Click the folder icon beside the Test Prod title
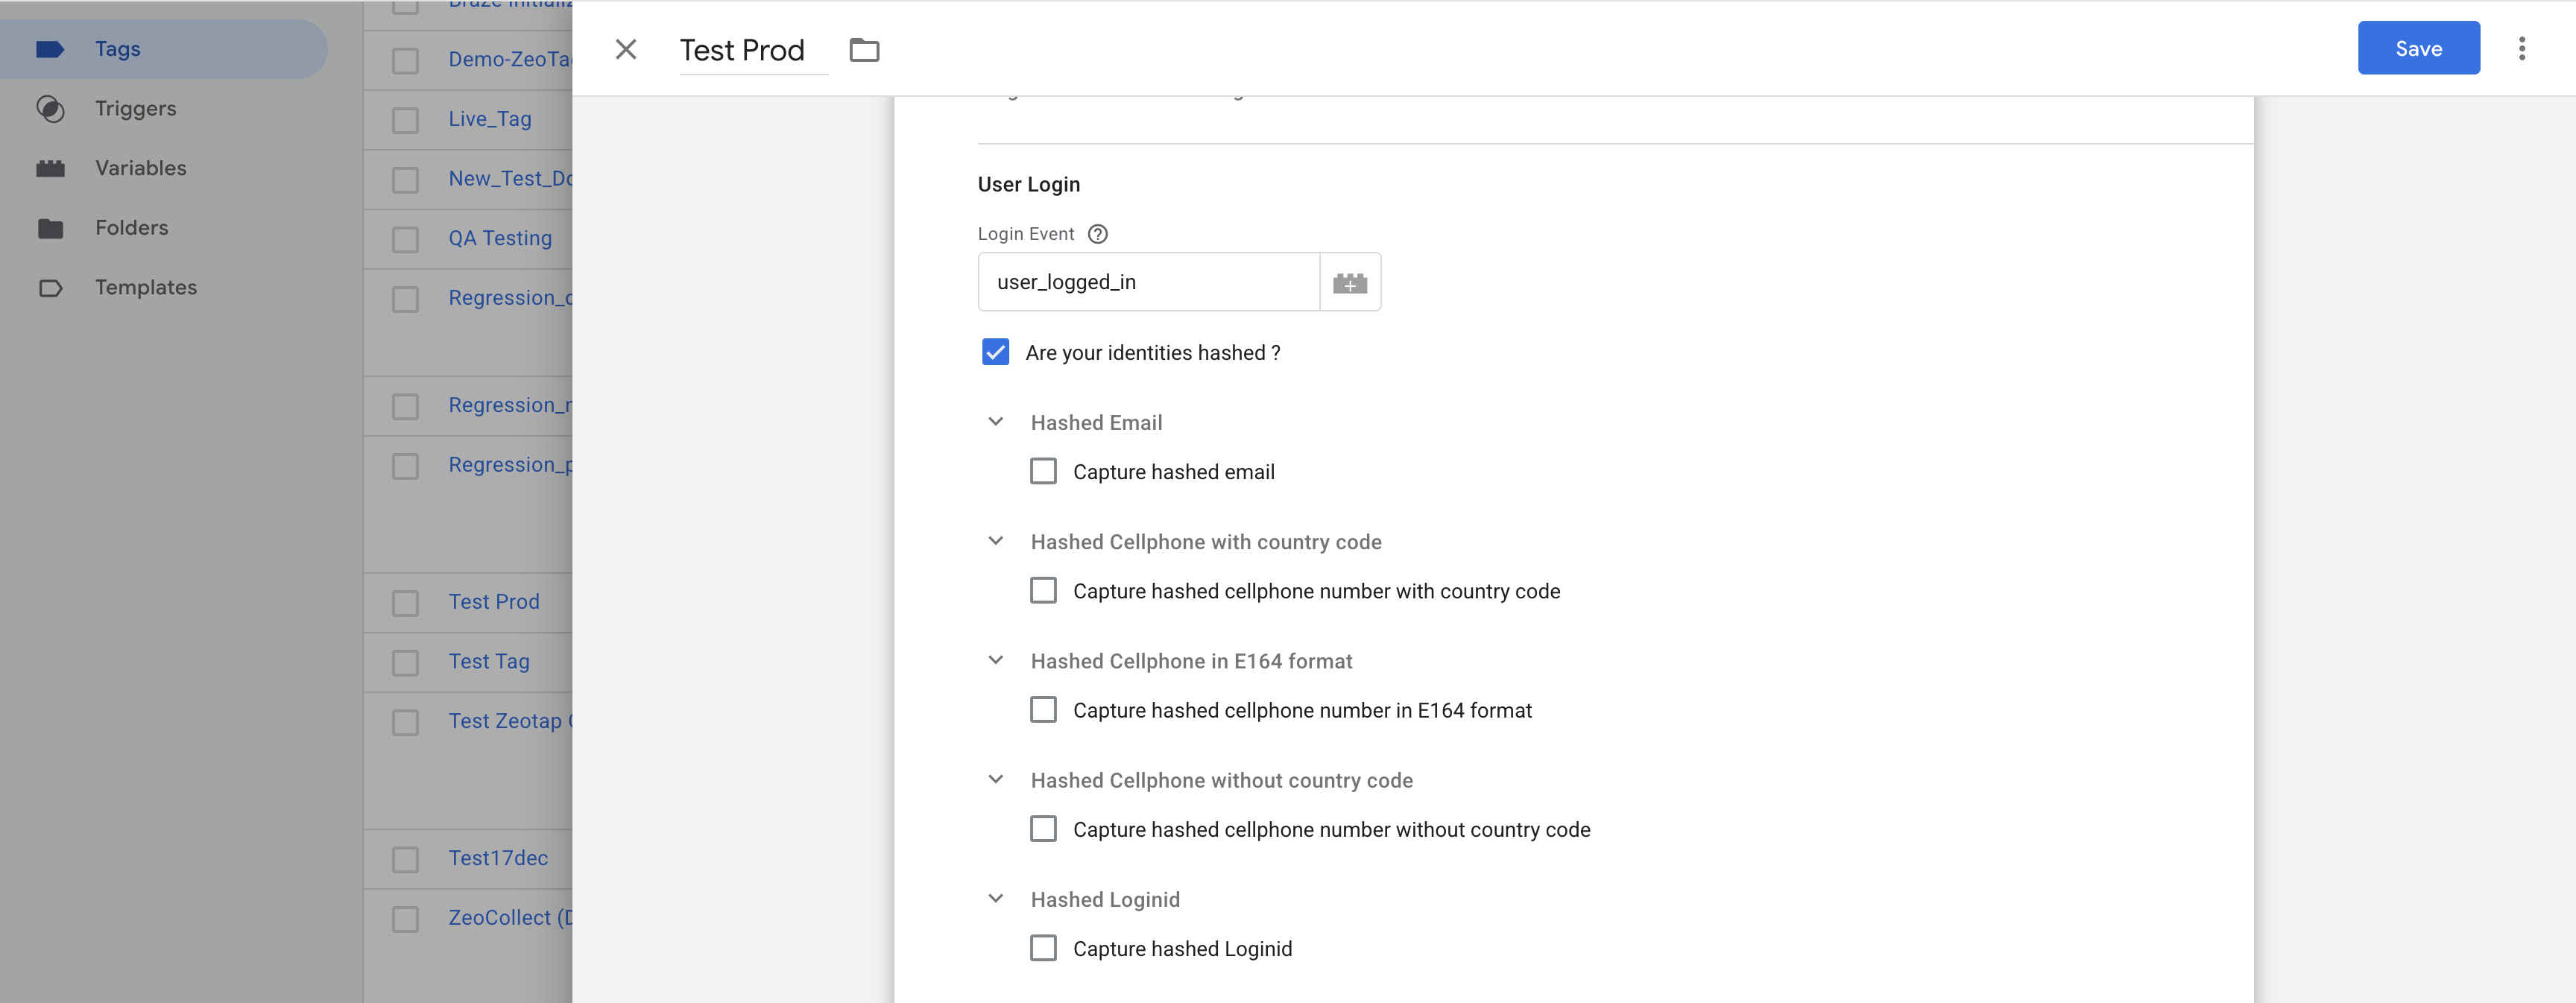 (864, 49)
